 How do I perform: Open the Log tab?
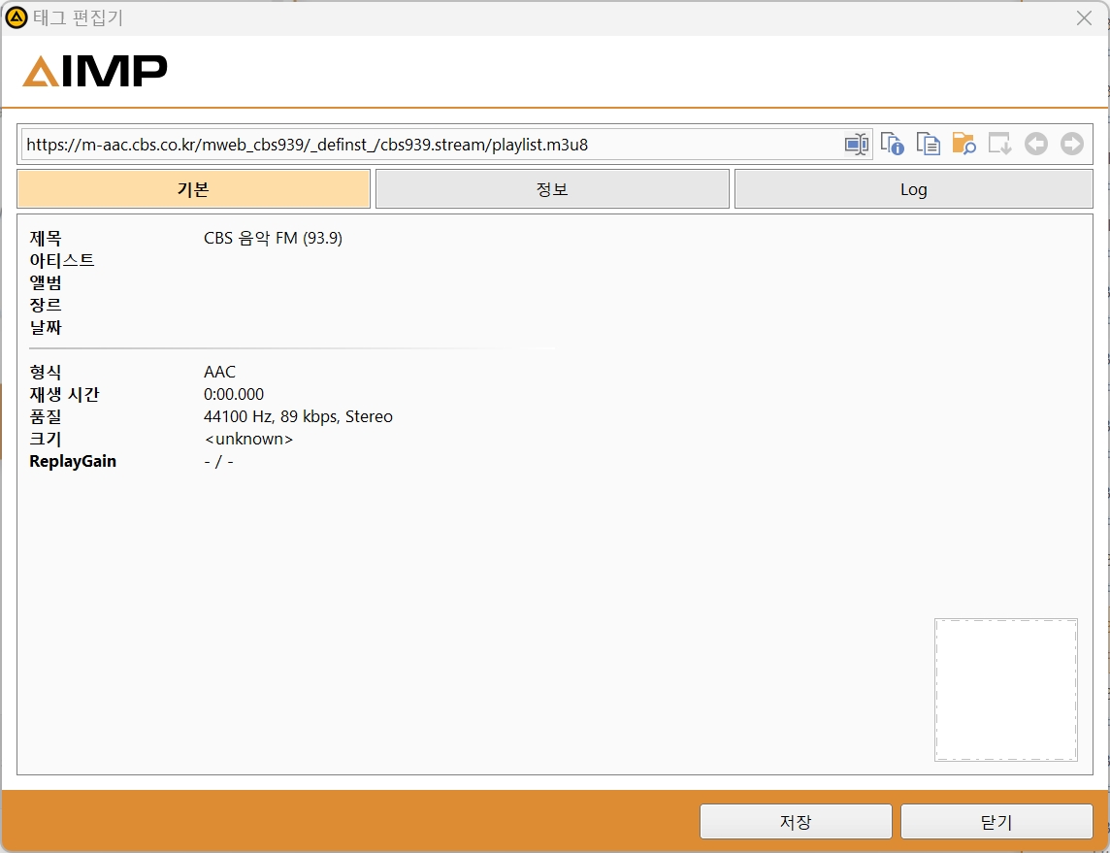(x=913, y=189)
